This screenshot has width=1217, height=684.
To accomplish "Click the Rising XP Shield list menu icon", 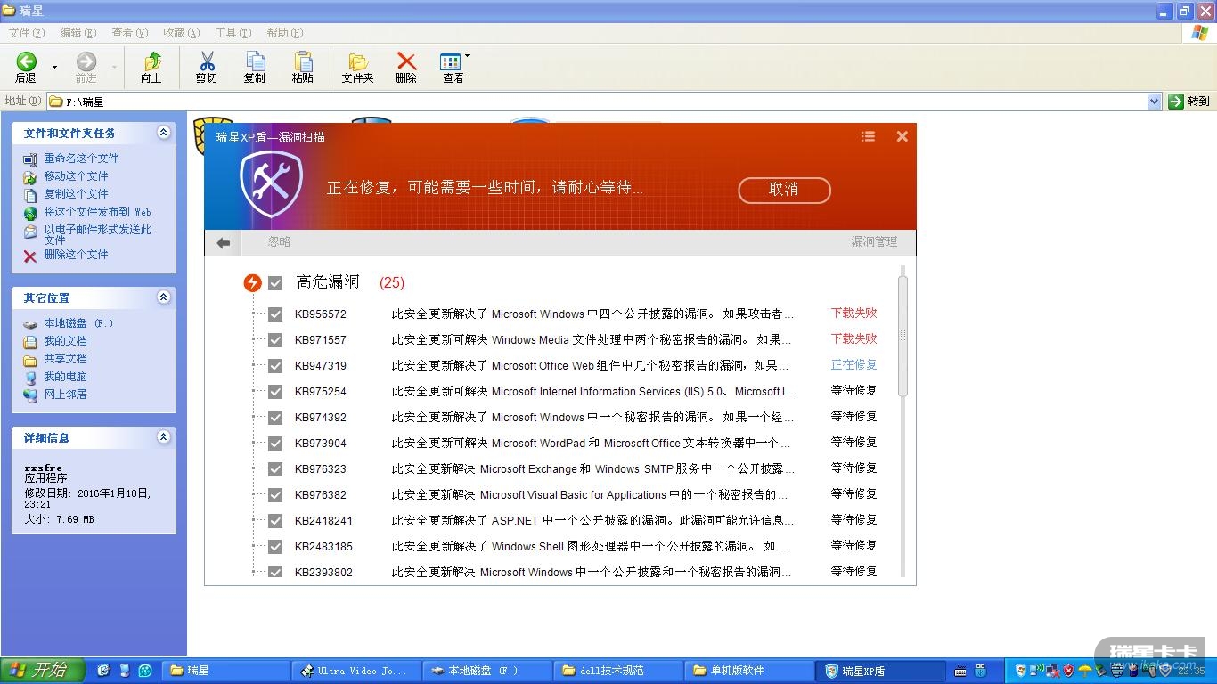I will click(868, 136).
